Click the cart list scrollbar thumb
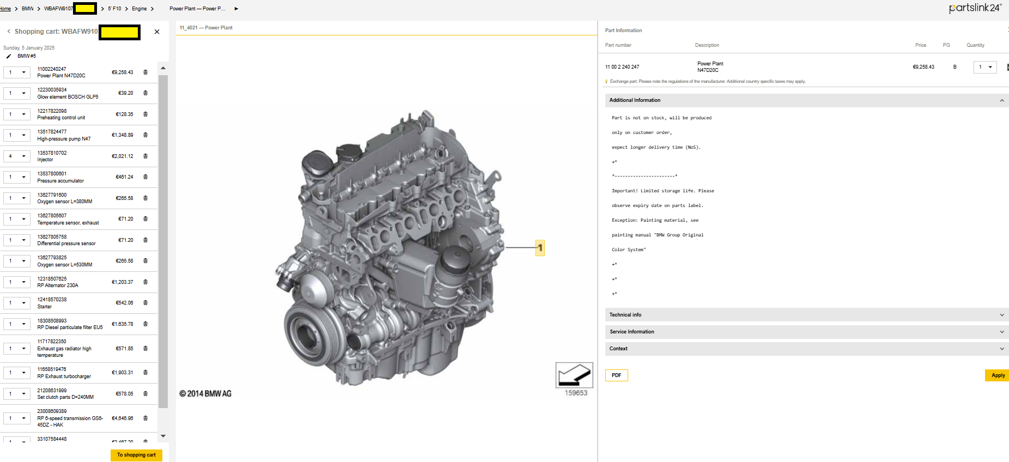This screenshot has height=462, width=1009. 163,241
